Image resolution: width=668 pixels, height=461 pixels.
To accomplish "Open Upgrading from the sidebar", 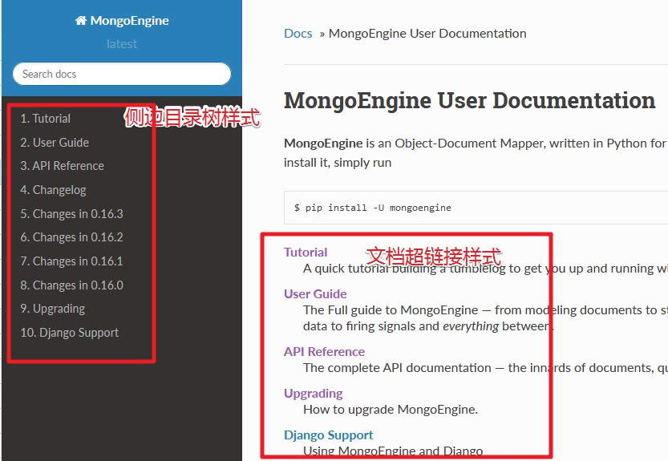I will [53, 309].
